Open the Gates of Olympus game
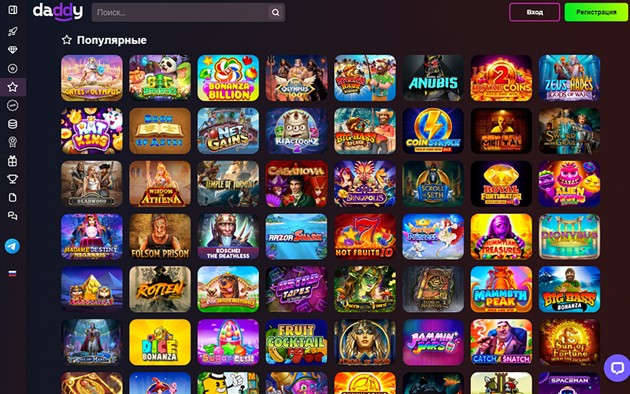Screen dimensions: 630x394 [91, 78]
